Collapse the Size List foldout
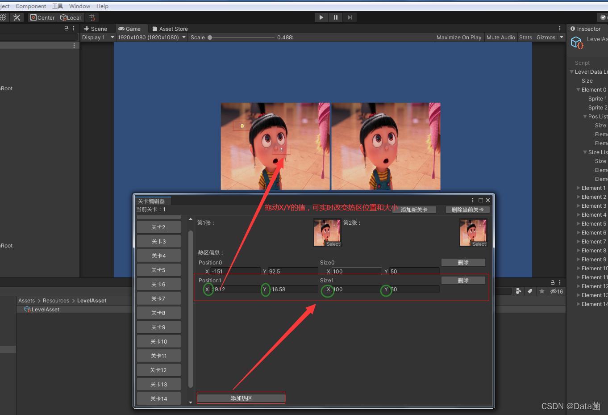Image resolution: width=608 pixels, height=415 pixels. 585,152
